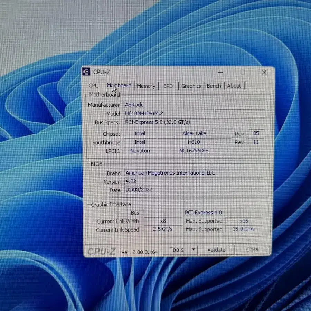Click the Intel chipset vendor value
311x311 pixels.
click(x=140, y=133)
